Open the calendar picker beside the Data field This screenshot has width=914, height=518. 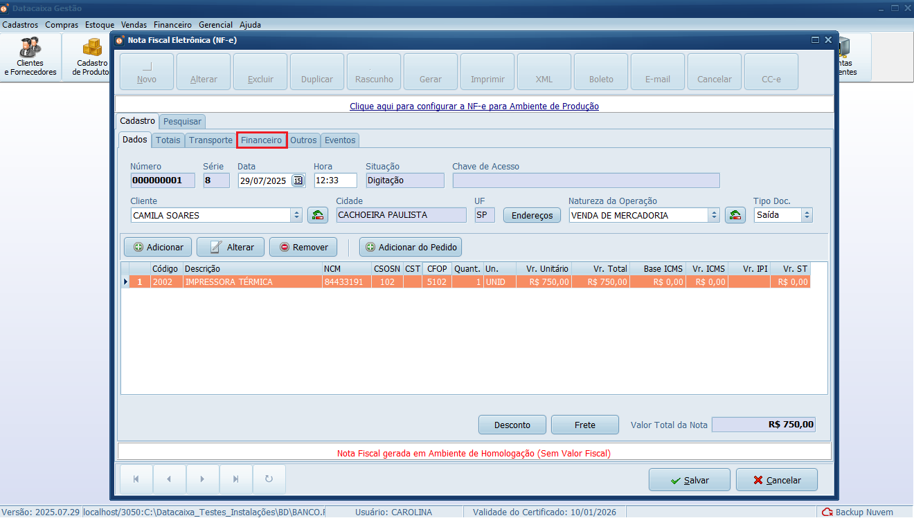coord(298,181)
